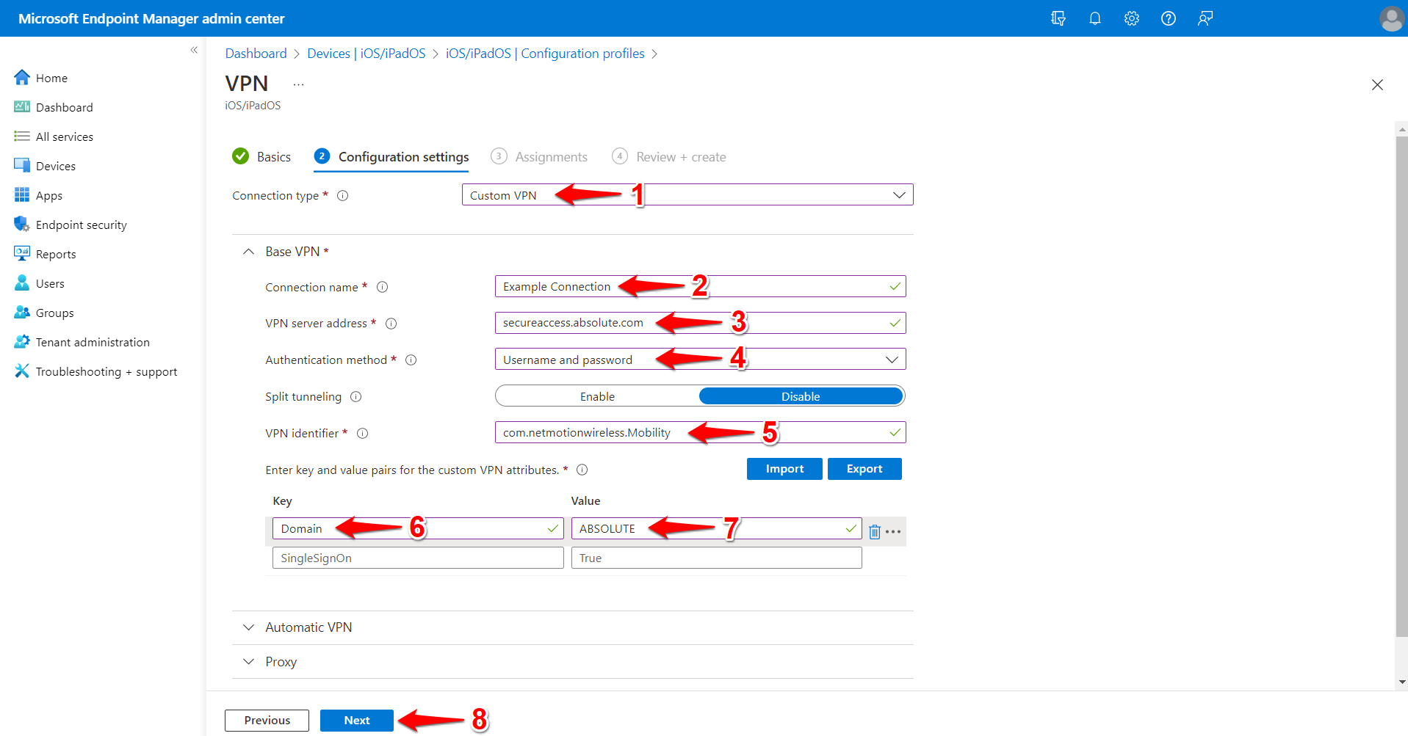Open the VPN title ellipsis menu

tap(298, 85)
